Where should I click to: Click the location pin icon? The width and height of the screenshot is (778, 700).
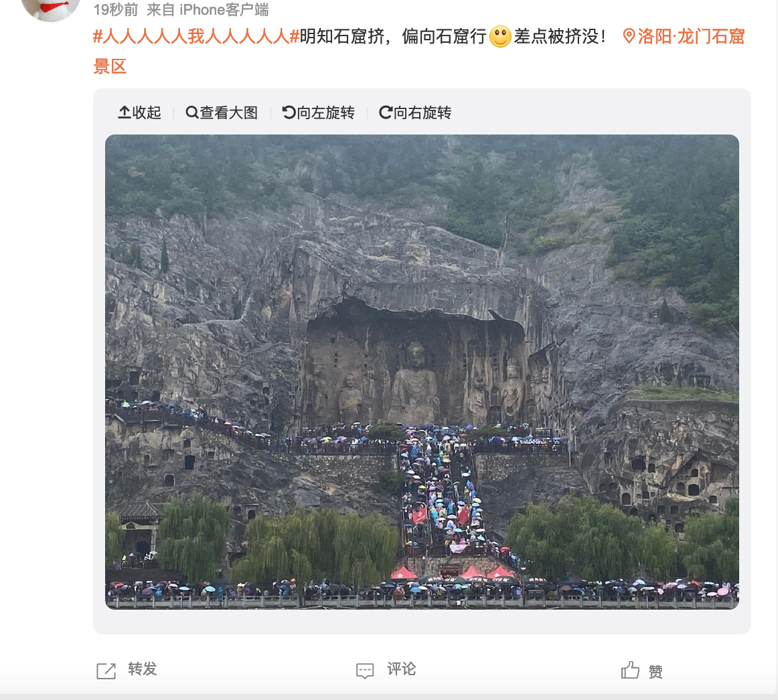(x=629, y=35)
